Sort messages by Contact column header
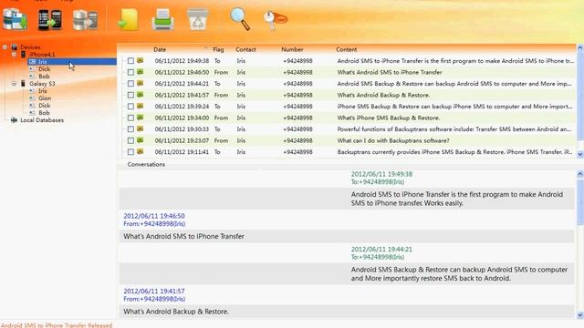The height and width of the screenshot is (328, 584). (245, 49)
